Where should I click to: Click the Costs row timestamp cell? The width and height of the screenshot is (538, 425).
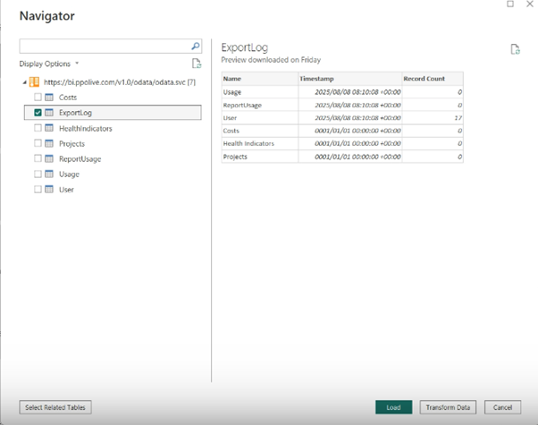coord(350,131)
